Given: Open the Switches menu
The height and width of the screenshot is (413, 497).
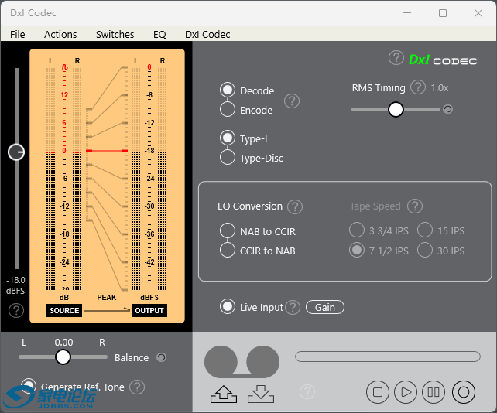Looking at the screenshot, I should (115, 34).
